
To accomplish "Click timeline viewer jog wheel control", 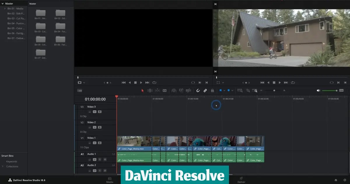I will coord(246,83).
